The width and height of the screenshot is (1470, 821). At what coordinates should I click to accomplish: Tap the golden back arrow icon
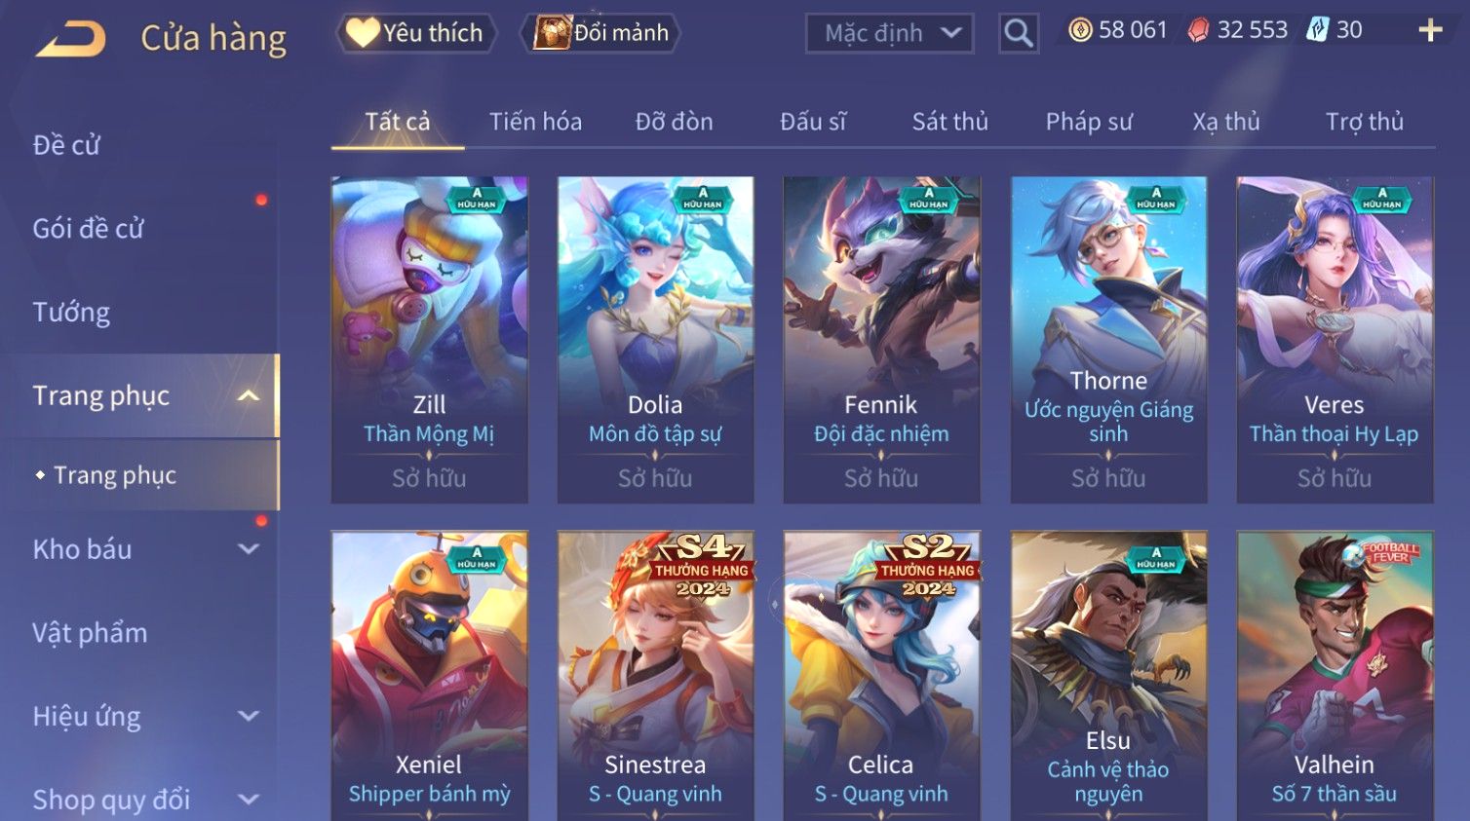click(x=71, y=39)
